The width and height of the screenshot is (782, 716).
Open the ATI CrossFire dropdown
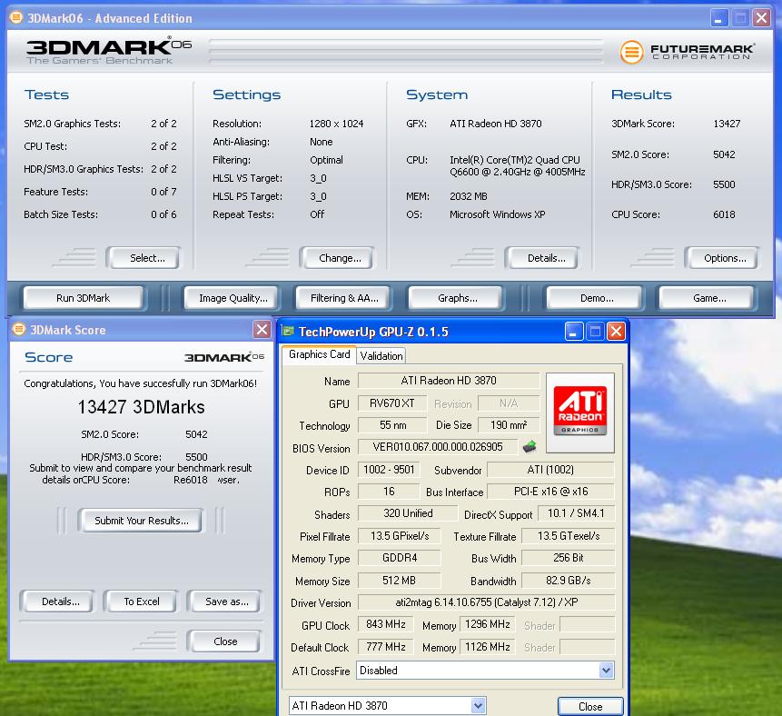click(606, 670)
